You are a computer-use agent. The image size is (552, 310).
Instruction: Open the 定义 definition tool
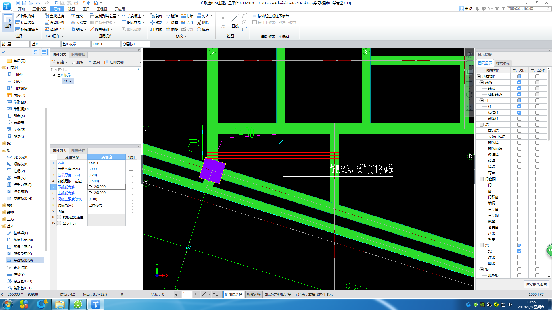(77, 16)
